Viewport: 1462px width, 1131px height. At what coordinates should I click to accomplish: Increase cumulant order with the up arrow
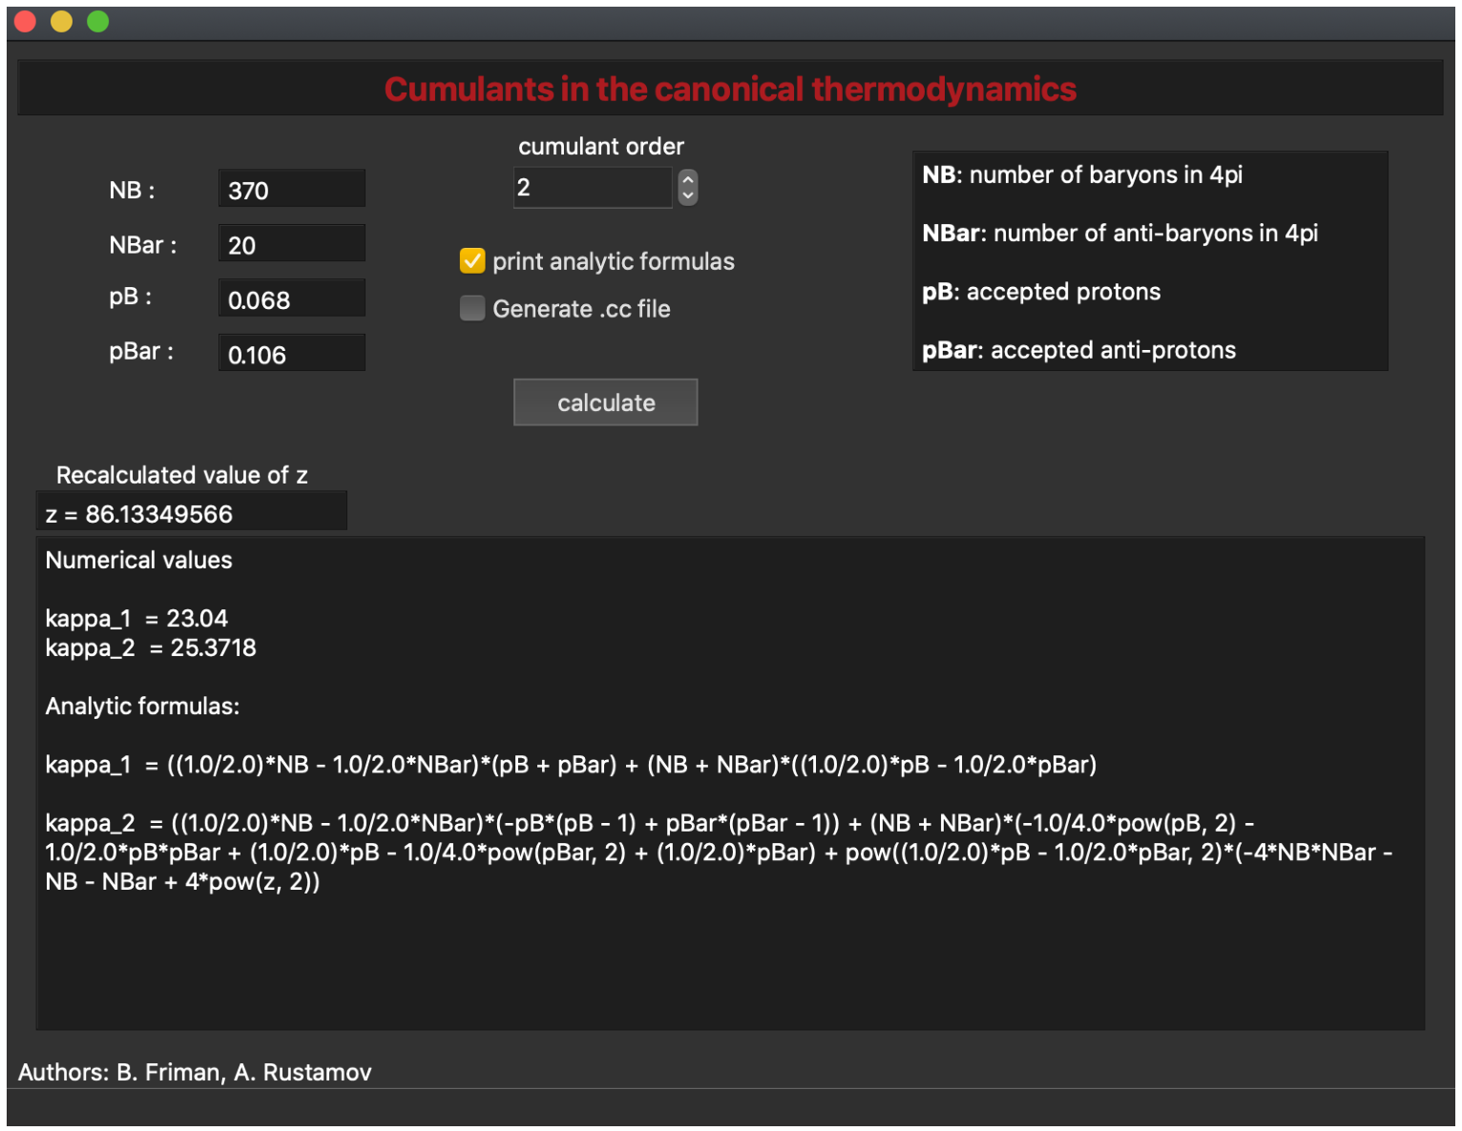click(x=688, y=178)
